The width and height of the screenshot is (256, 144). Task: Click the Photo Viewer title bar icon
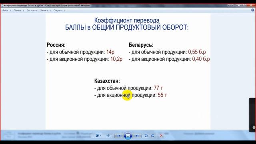click(2, 6)
